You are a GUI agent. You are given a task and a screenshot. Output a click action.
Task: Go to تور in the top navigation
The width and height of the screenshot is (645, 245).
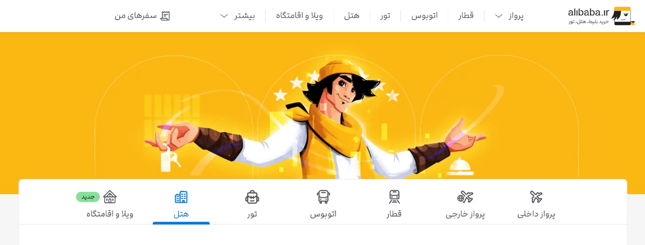(385, 16)
